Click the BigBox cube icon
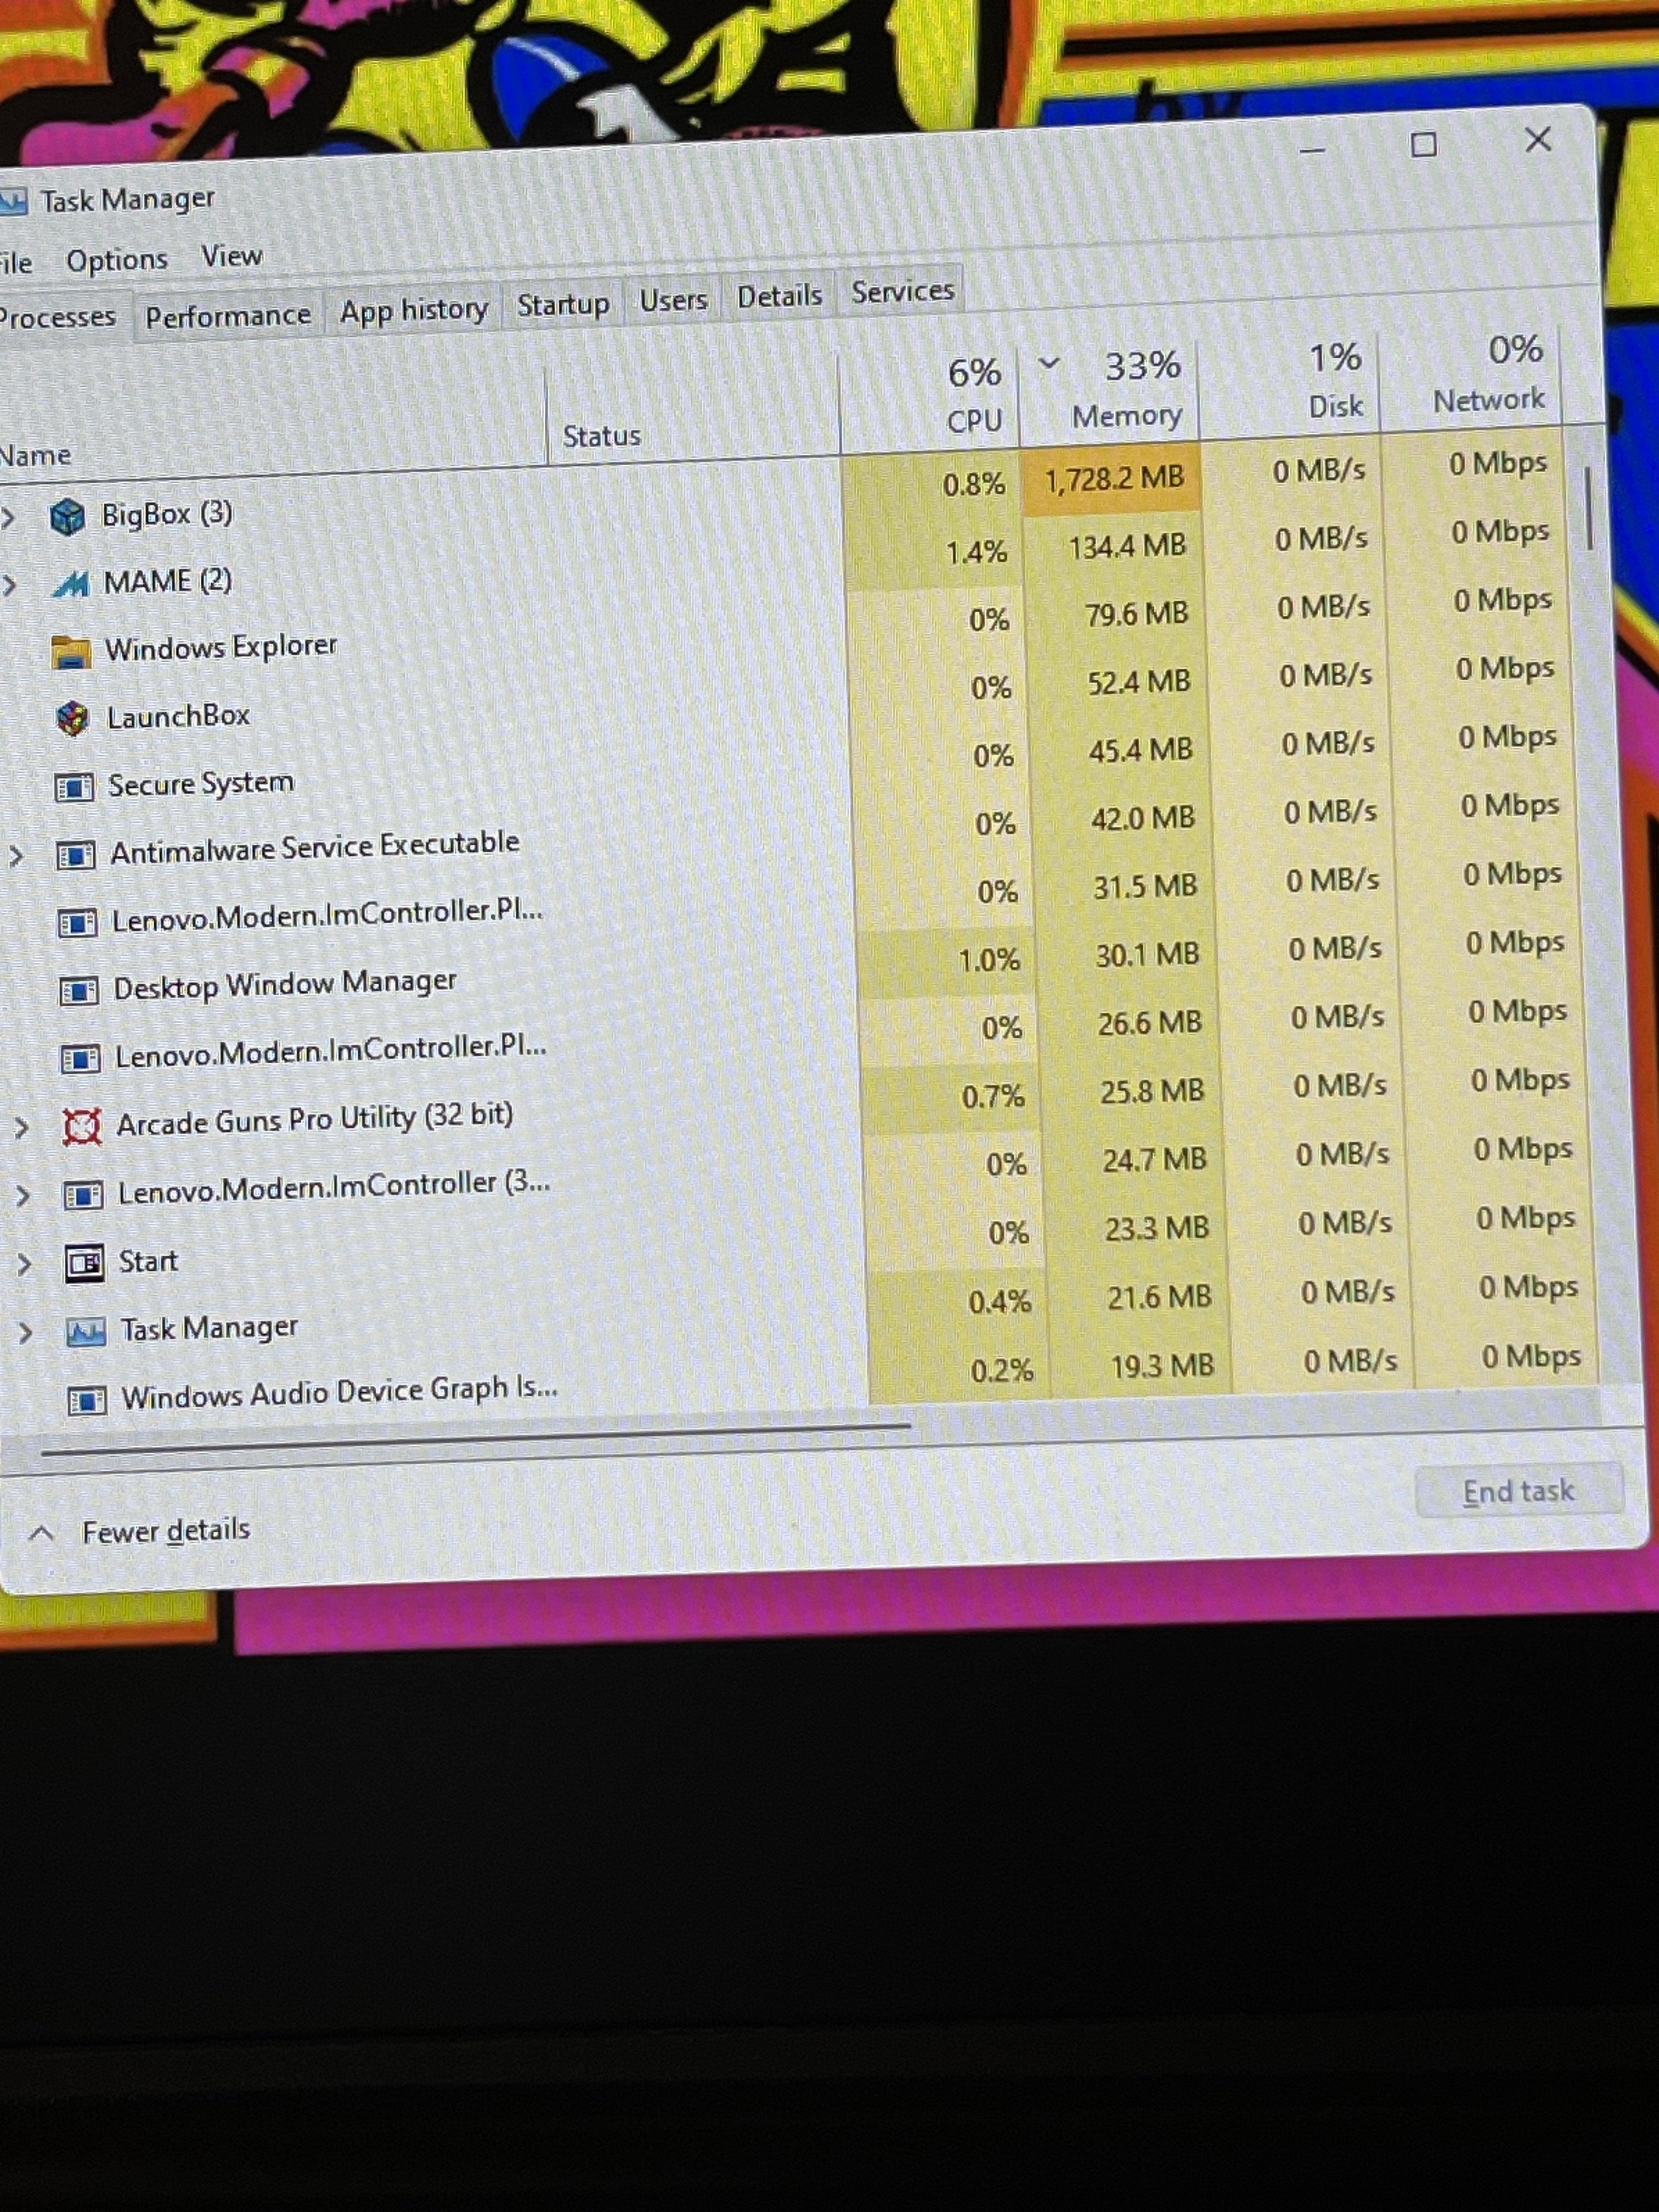Viewport: 1659px width, 2212px height. pyautogui.click(x=67, y=517)
